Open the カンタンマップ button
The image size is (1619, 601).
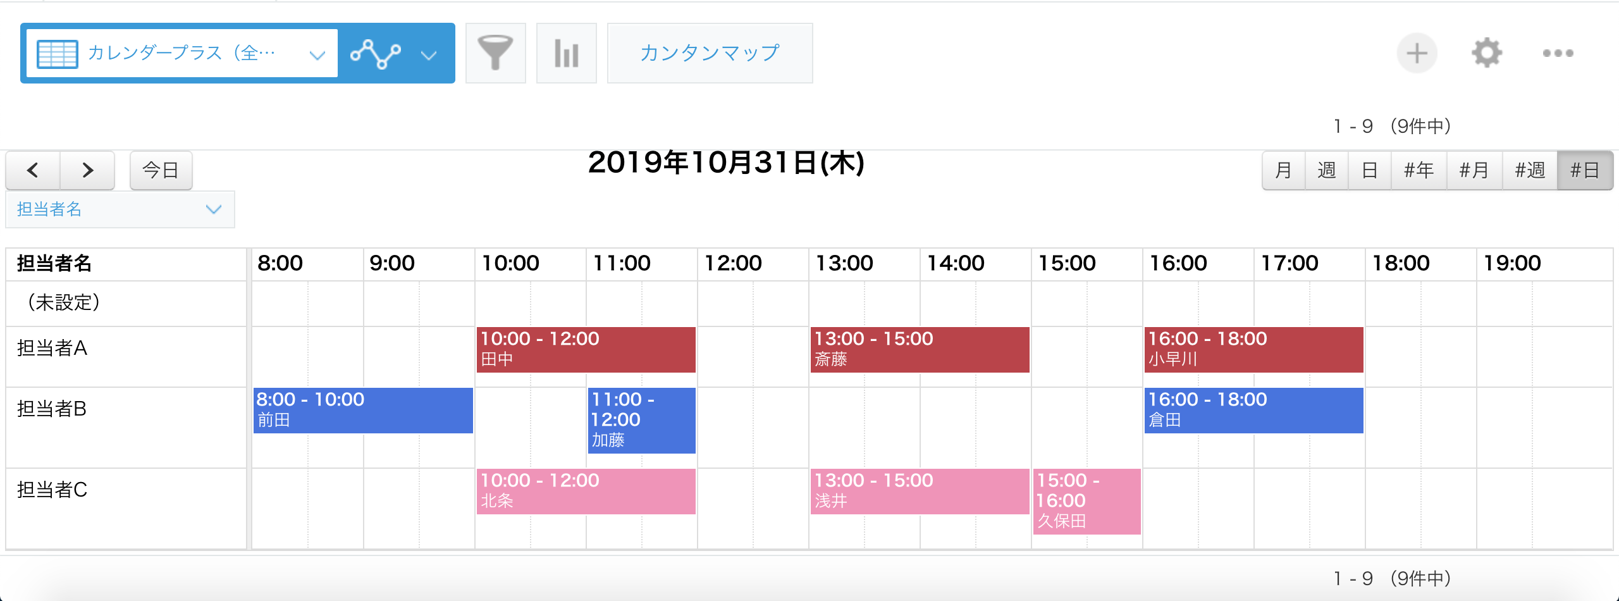[710, 53]
